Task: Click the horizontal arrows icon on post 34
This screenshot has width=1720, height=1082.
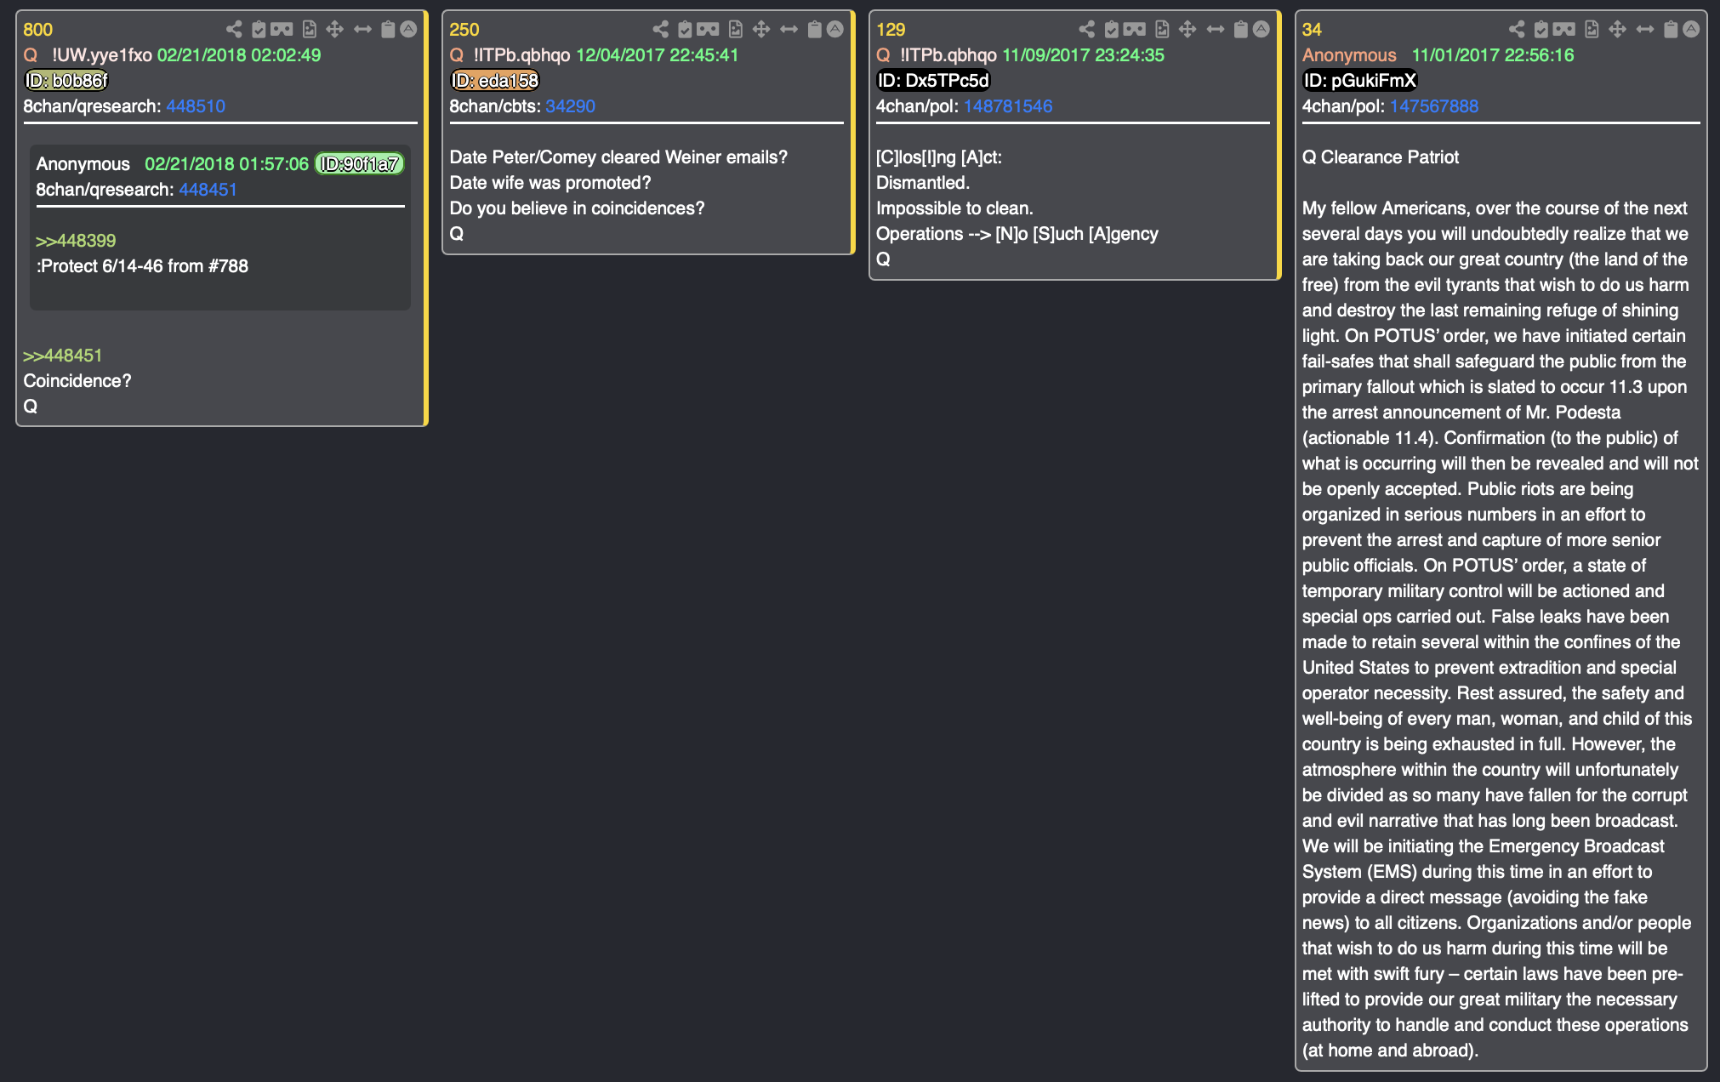Action: coord(1645,30)
